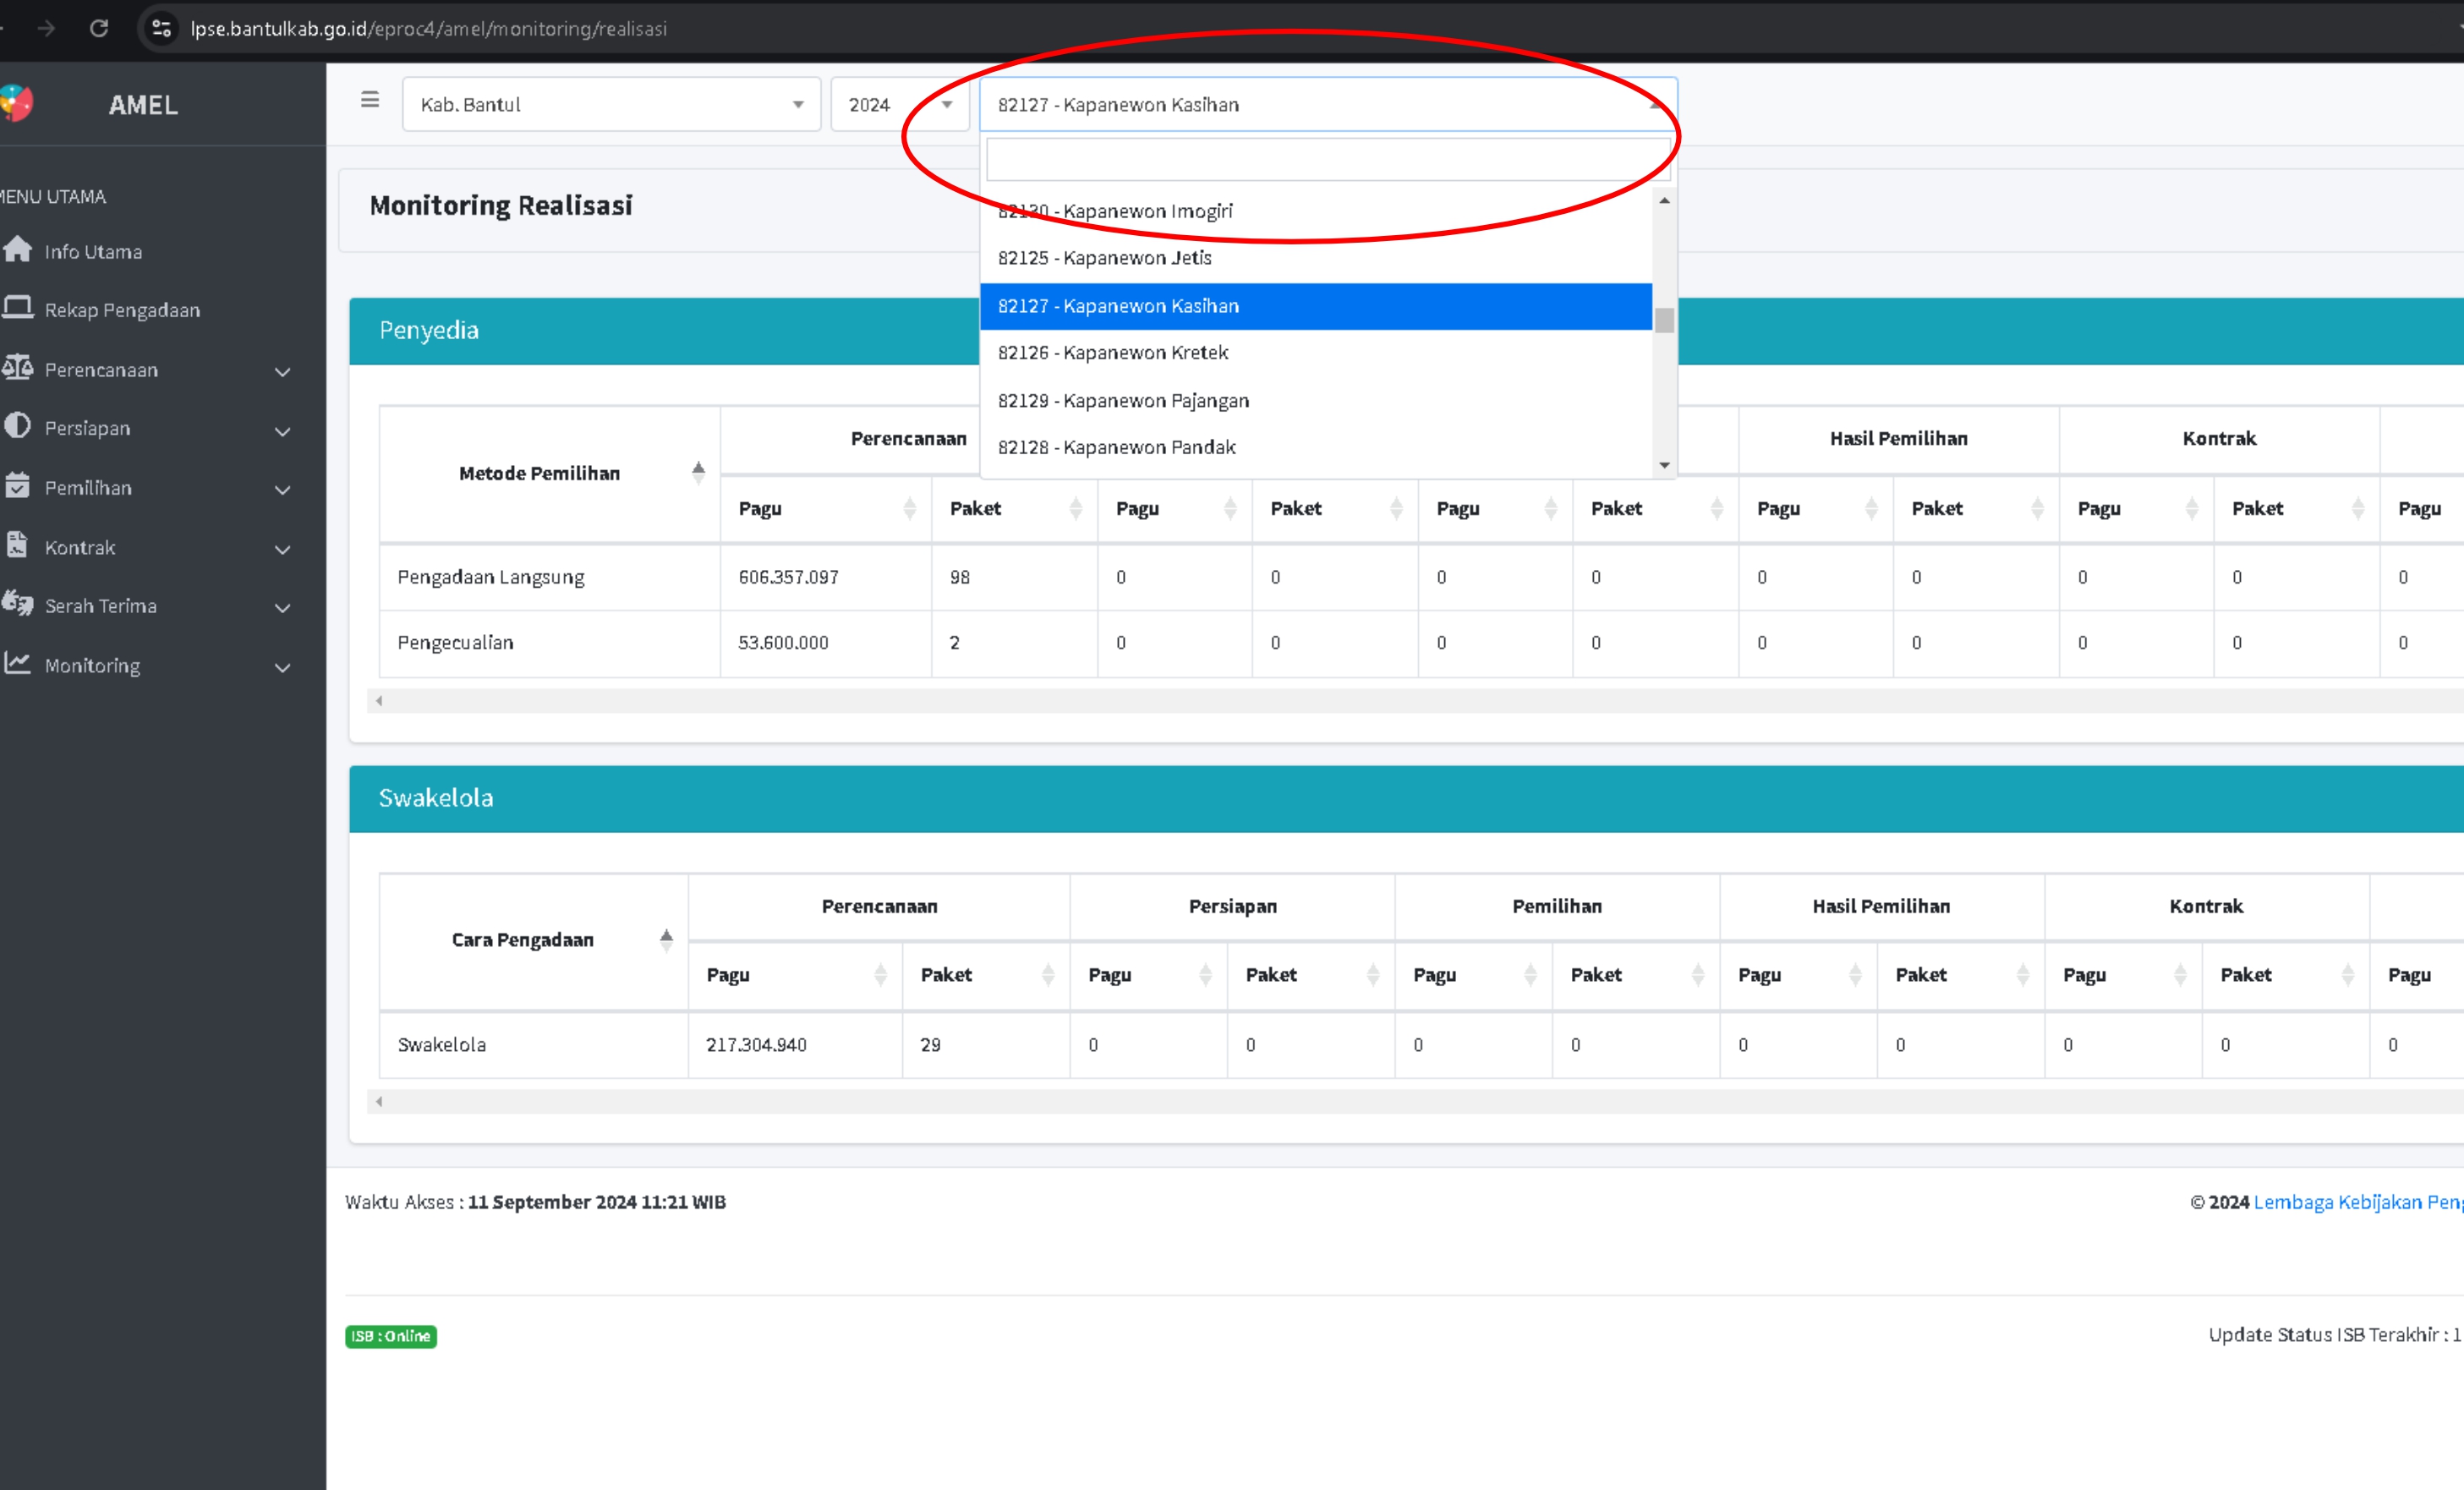
Task: Click the Pengadaan Langsung row label
Action: coord(491,577)
